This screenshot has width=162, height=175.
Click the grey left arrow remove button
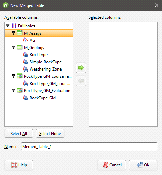pyautogui.click(x=81, y=81)
